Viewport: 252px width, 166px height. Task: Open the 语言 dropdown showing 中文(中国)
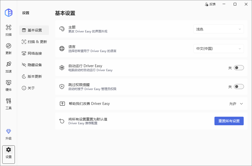[x=218, y=49]
